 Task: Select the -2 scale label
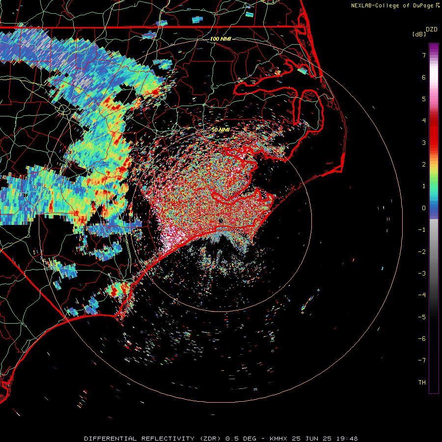422,251
